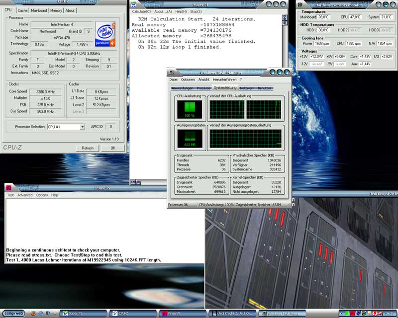Click the green square system tray icon
Image resolution: width=398 pixels, height=318 pixels.
[347, 314]
